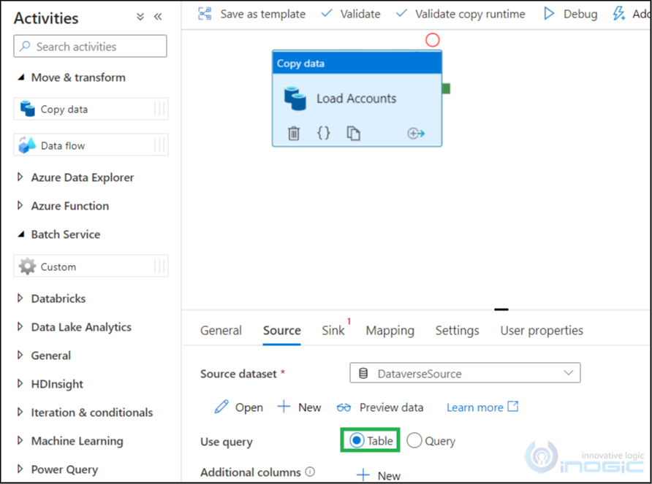
Task: Click the delete trash icon on Load Accounts
Action: 294,134
